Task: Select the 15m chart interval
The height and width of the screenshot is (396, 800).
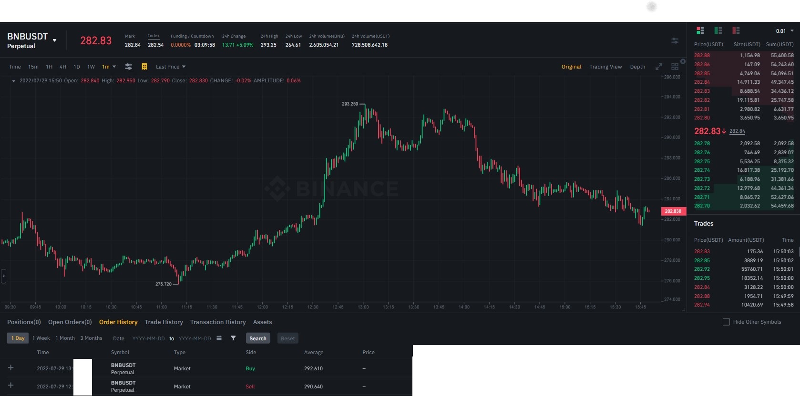Action: coord(33,67)
